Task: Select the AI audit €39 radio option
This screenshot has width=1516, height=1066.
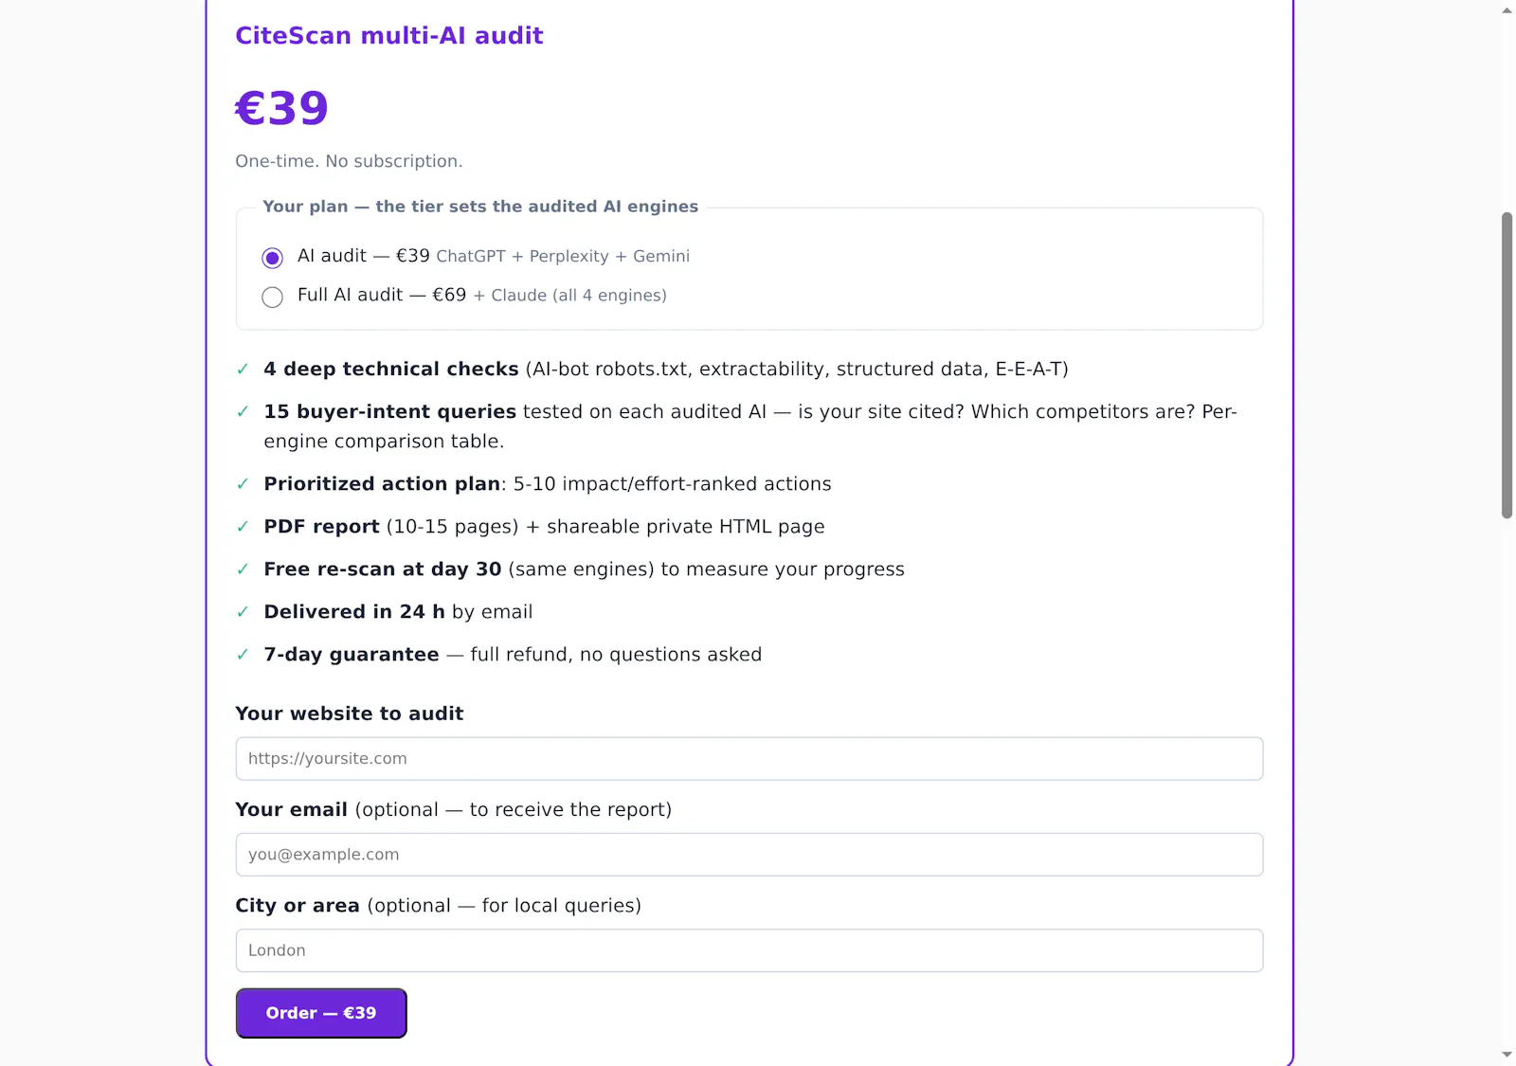Action: (x=272, y=258)
